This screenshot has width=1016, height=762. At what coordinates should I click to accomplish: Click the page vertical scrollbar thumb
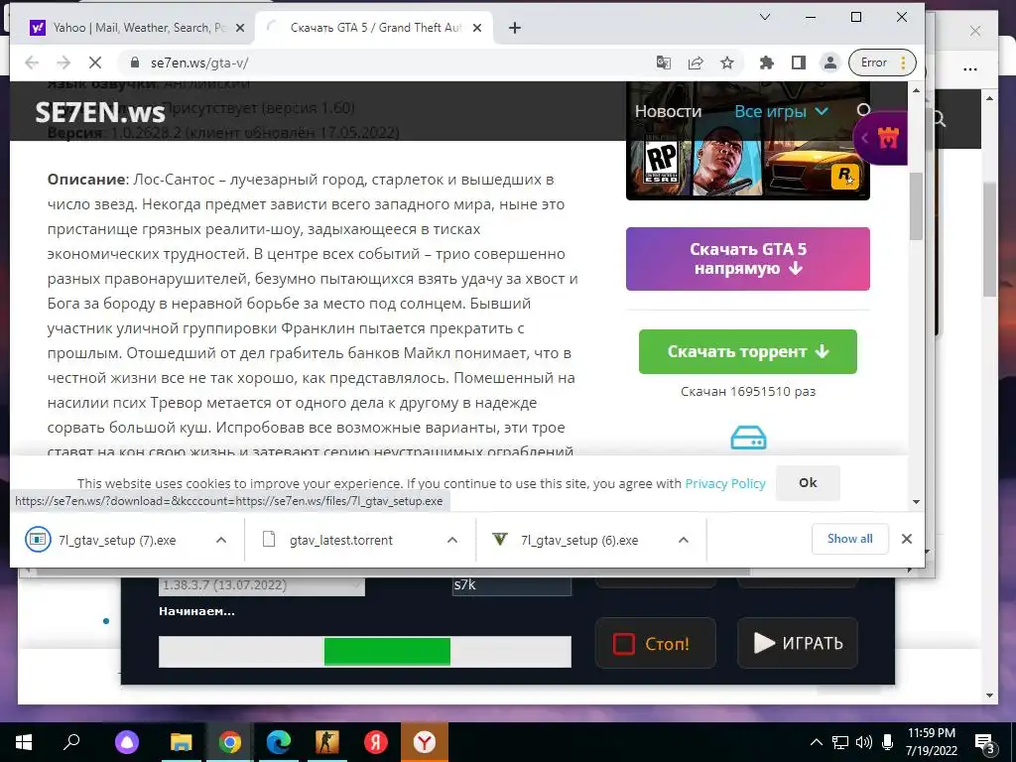click(916, 206)
